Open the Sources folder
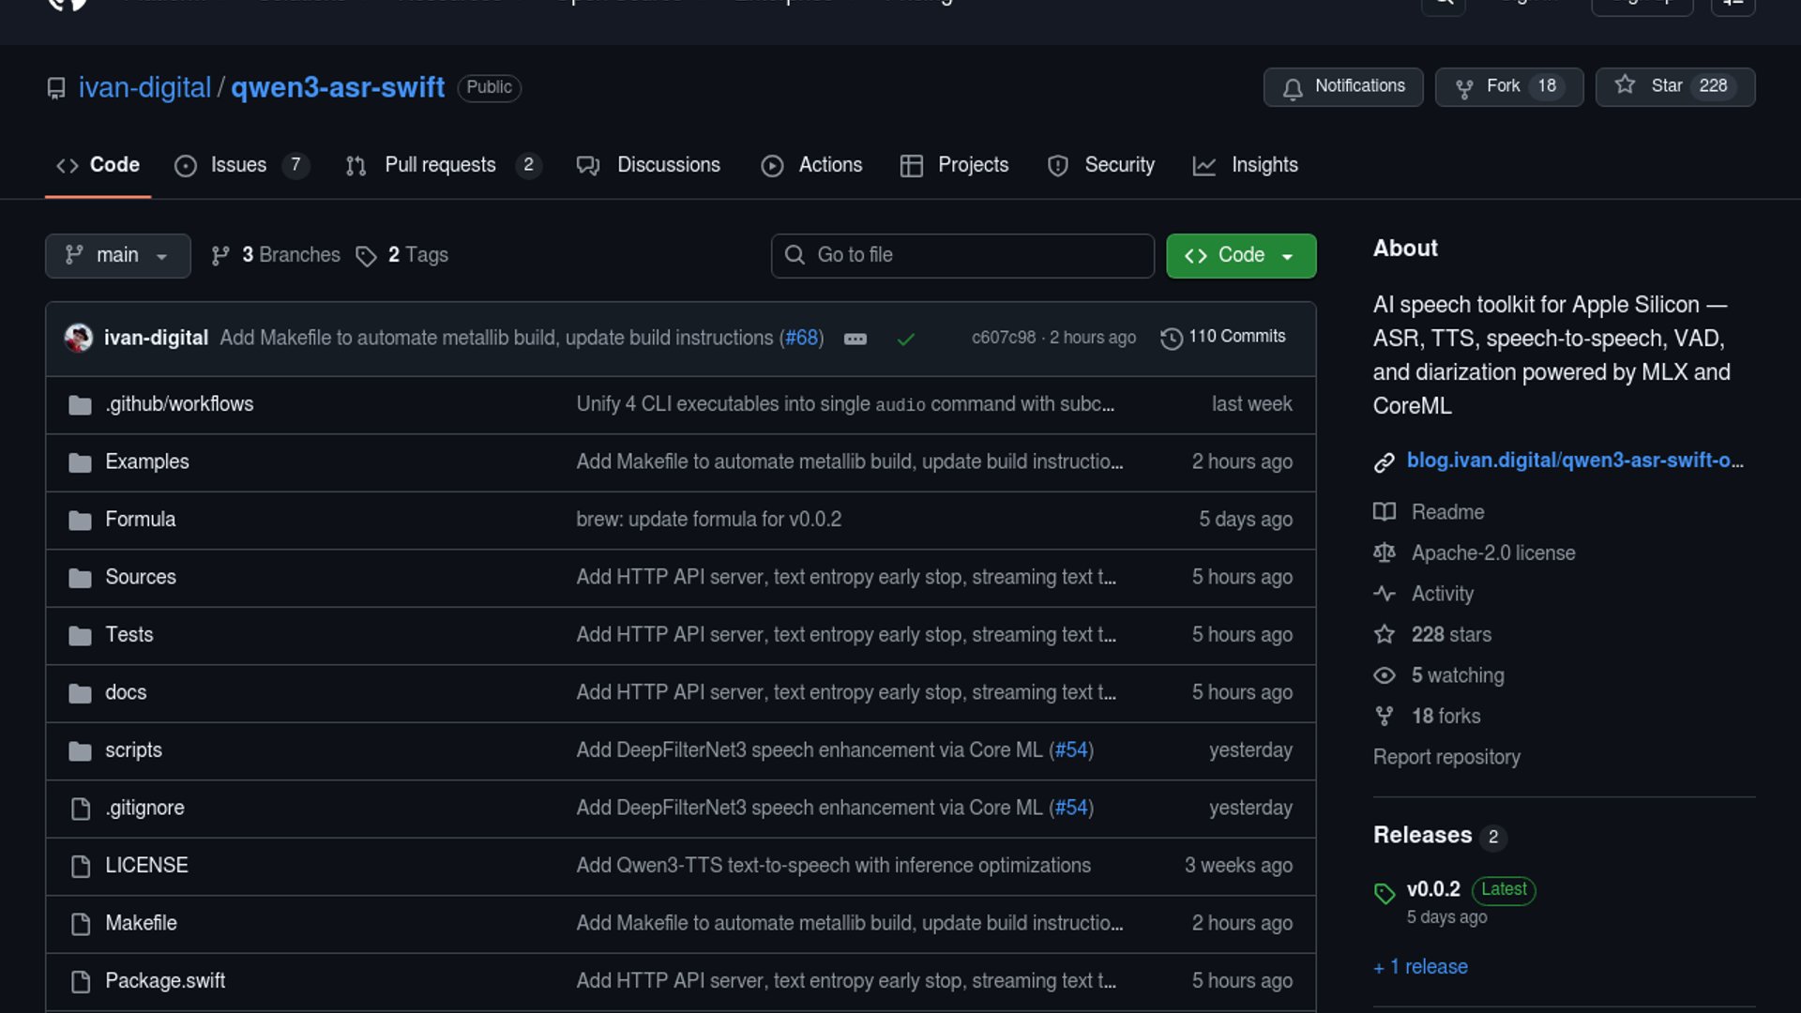Image resolution: width=1801 pixels, height=1013 pixels. click(x=141, y=577)
